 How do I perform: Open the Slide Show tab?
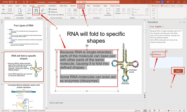pyautogui.click(x=64, y=6)
